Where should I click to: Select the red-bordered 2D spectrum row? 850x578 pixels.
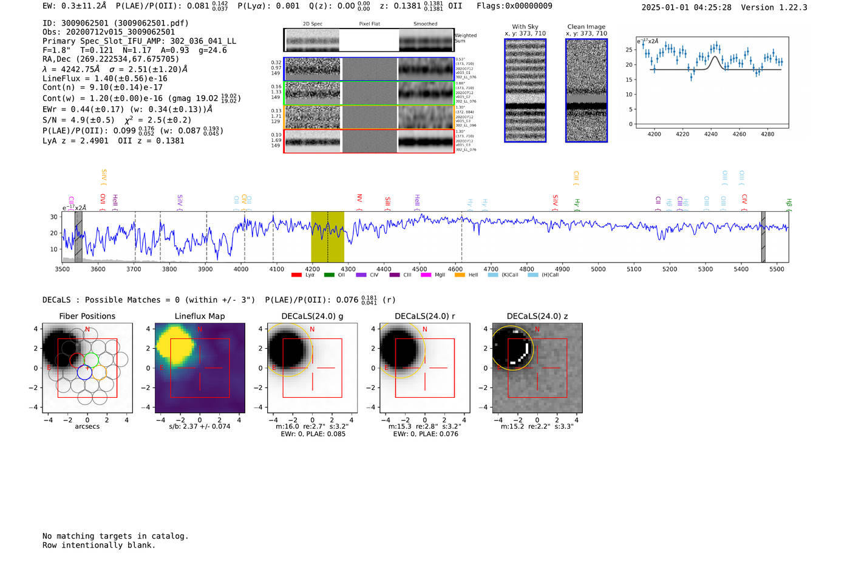(x=369, y=141)
